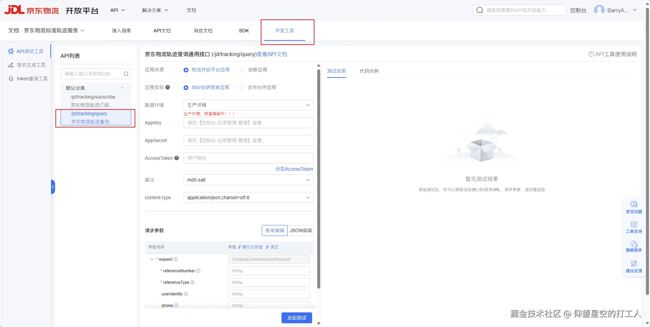The width and height of the screenshot is (650, 327).
Task: Select /jd/tracking/subscribe in API list
Action: click(96, 101)
